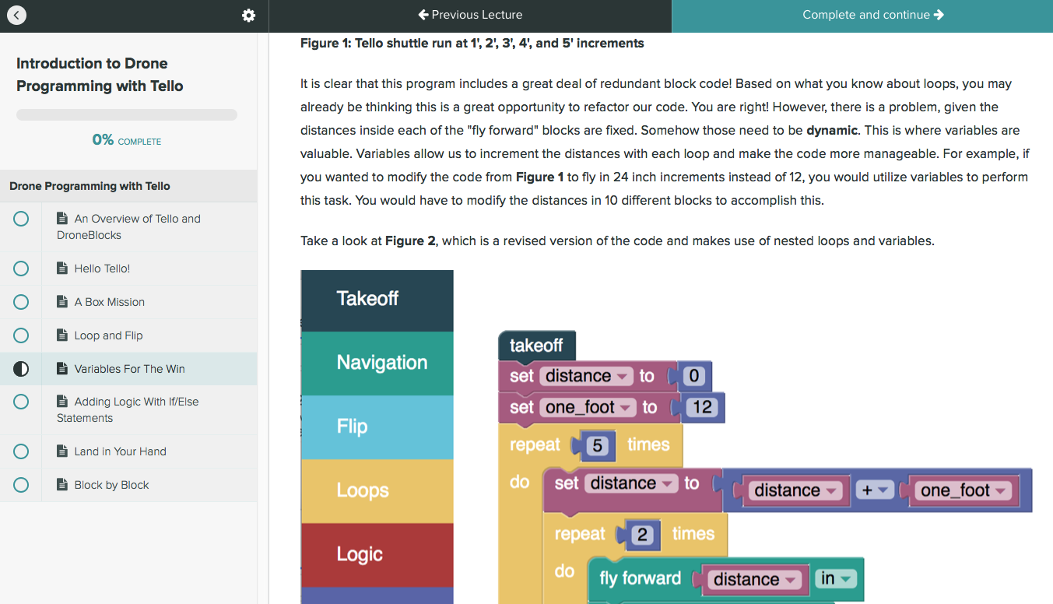Click the 'fly forward' block label

click(x=641, y=579)
